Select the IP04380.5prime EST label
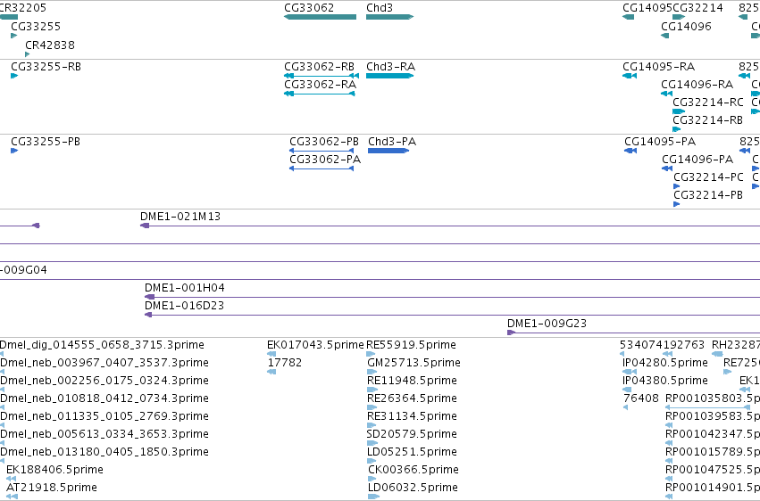The width and height of the screenshot is (760, 501). click(x=665, y=381)
